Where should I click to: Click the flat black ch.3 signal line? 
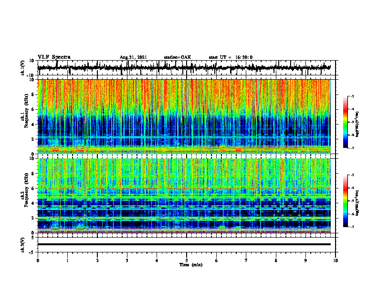(184, 244)
